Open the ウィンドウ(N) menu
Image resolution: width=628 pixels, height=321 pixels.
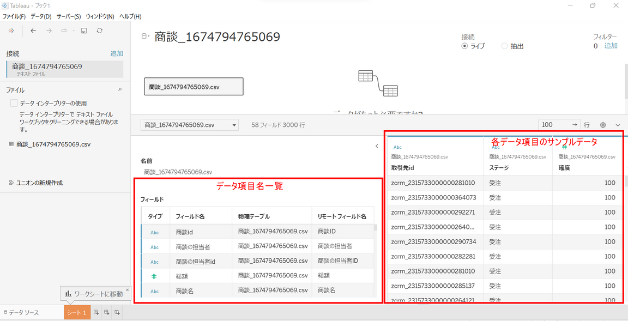click(x=100, y=16)
